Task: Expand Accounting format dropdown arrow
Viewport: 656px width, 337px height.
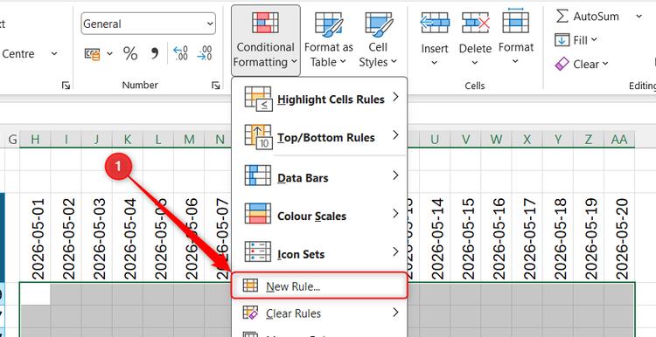Action: coord(110,54)
